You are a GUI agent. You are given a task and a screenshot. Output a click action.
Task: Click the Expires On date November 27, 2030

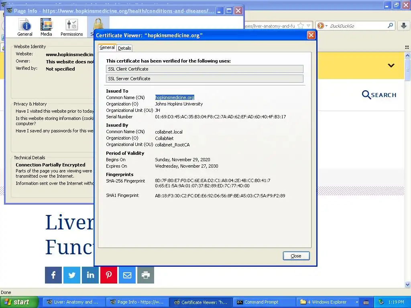tap(186, 166)
